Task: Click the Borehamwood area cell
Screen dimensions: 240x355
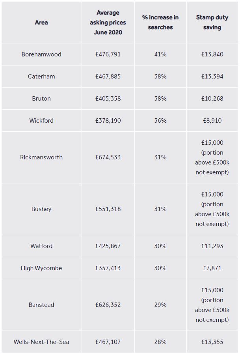Action: coord(41,54)
